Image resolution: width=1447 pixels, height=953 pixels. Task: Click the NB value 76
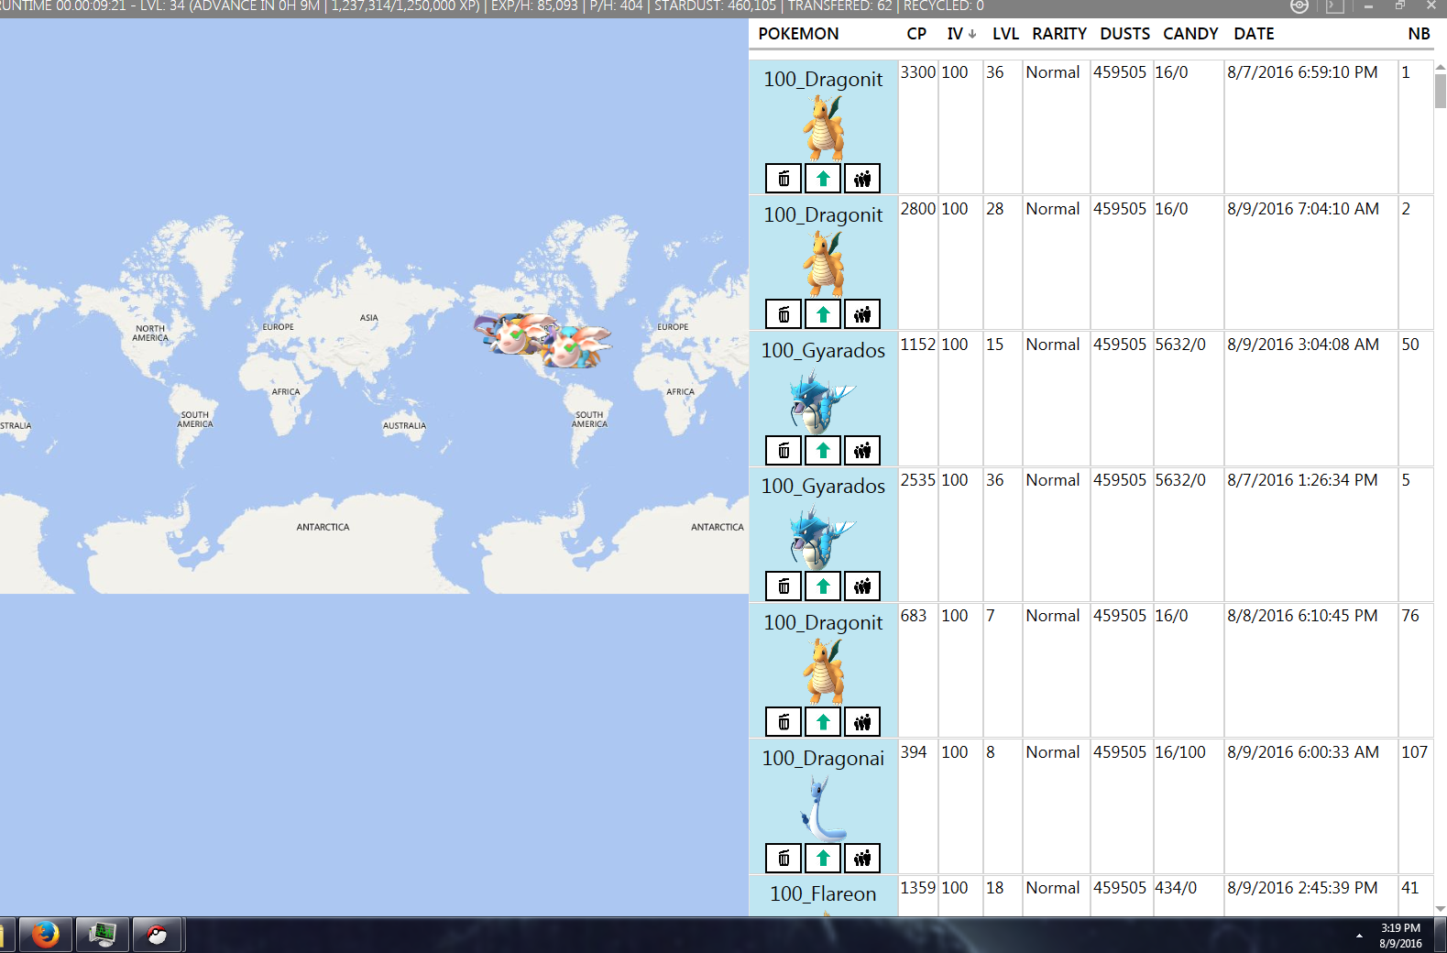pos(1410,616)
